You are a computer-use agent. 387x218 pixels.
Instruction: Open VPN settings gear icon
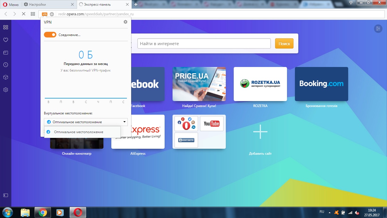click(126, 22)
